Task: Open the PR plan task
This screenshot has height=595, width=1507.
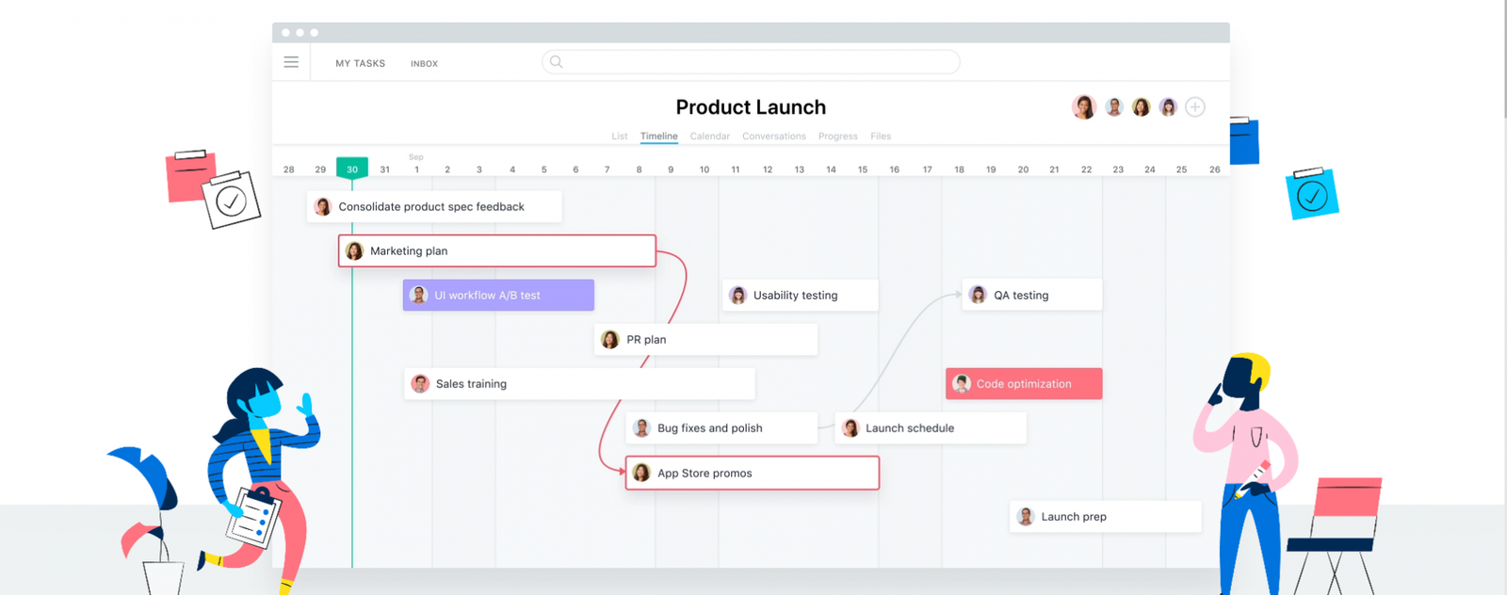Action: (705, 340)
